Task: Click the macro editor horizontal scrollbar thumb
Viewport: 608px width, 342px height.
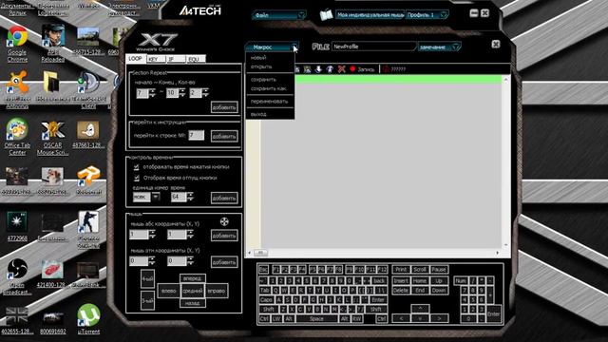Action: pyautogui.click(x=260, y=253)
